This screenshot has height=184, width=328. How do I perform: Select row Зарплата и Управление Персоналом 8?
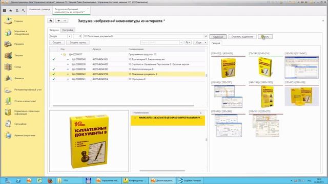(x=127, y=64)
